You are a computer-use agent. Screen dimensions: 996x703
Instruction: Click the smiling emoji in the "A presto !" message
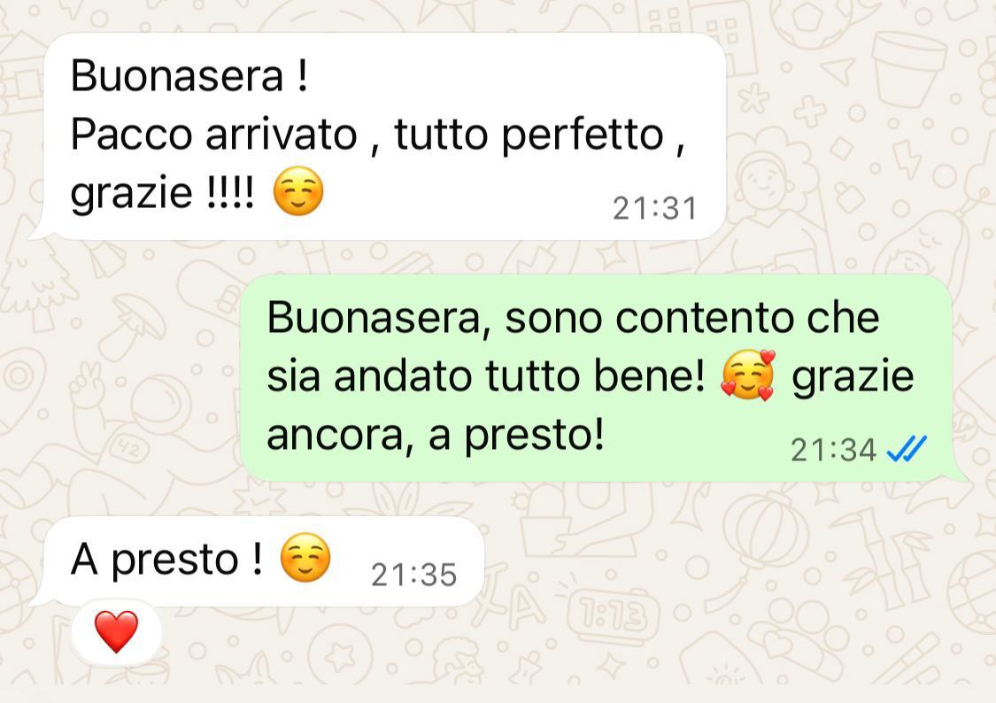[x=305, y=558]
